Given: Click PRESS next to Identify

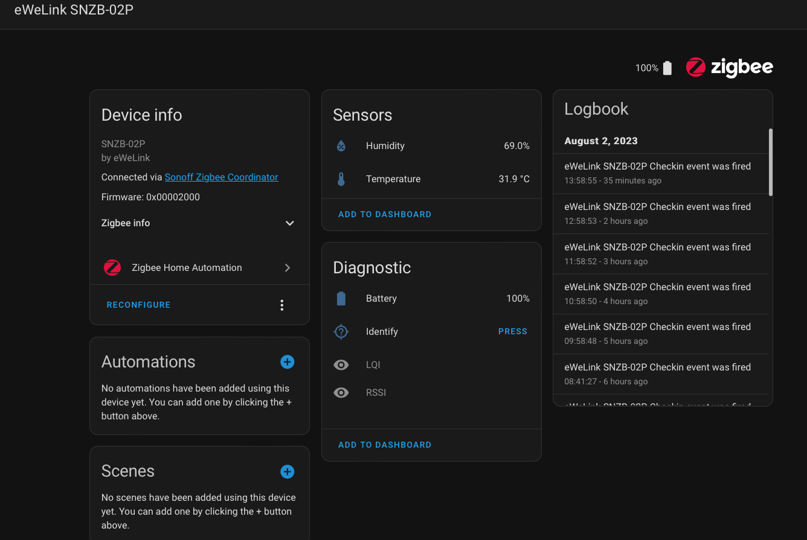Looking at the screenshot, I should click(x=513, y=331).
